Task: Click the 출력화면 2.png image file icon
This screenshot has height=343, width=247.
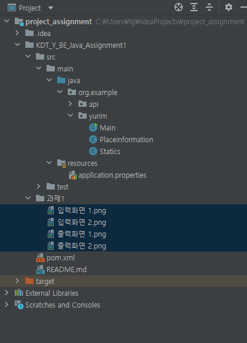Action: (51, 246)
